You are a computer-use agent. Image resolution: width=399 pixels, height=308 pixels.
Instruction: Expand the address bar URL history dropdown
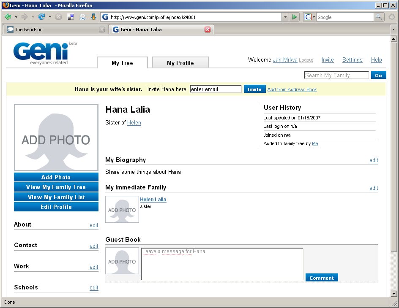[285, 17]
